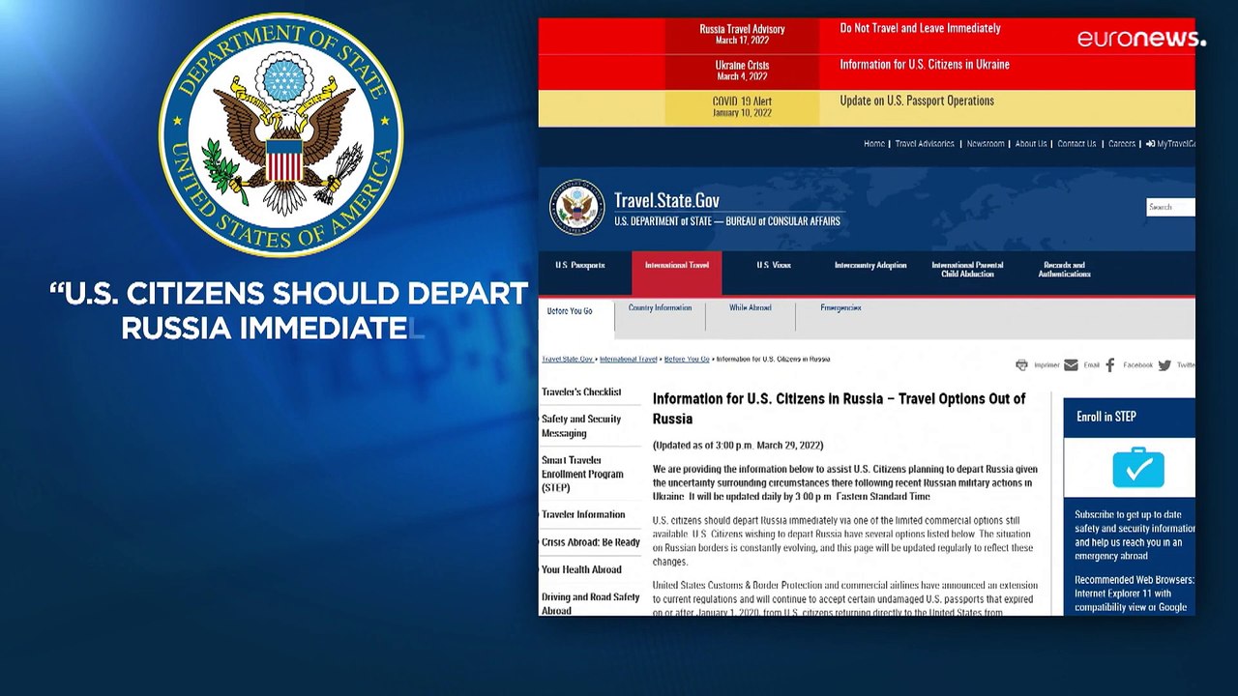Select the Intercountry Adoption tab

[870, 265]
